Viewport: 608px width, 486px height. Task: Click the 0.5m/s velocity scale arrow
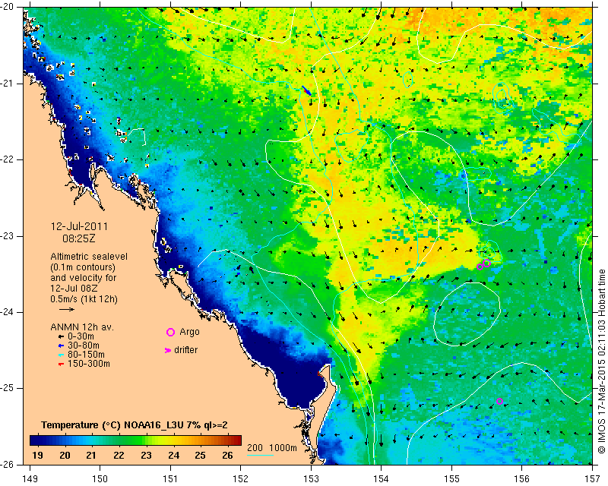[67, 309]
